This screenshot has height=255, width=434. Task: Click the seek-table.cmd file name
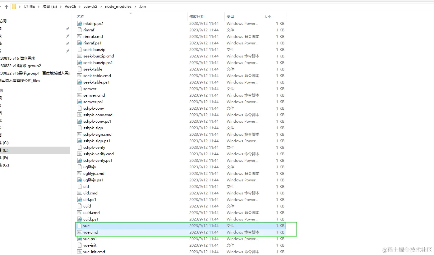(x=97, y=75)
